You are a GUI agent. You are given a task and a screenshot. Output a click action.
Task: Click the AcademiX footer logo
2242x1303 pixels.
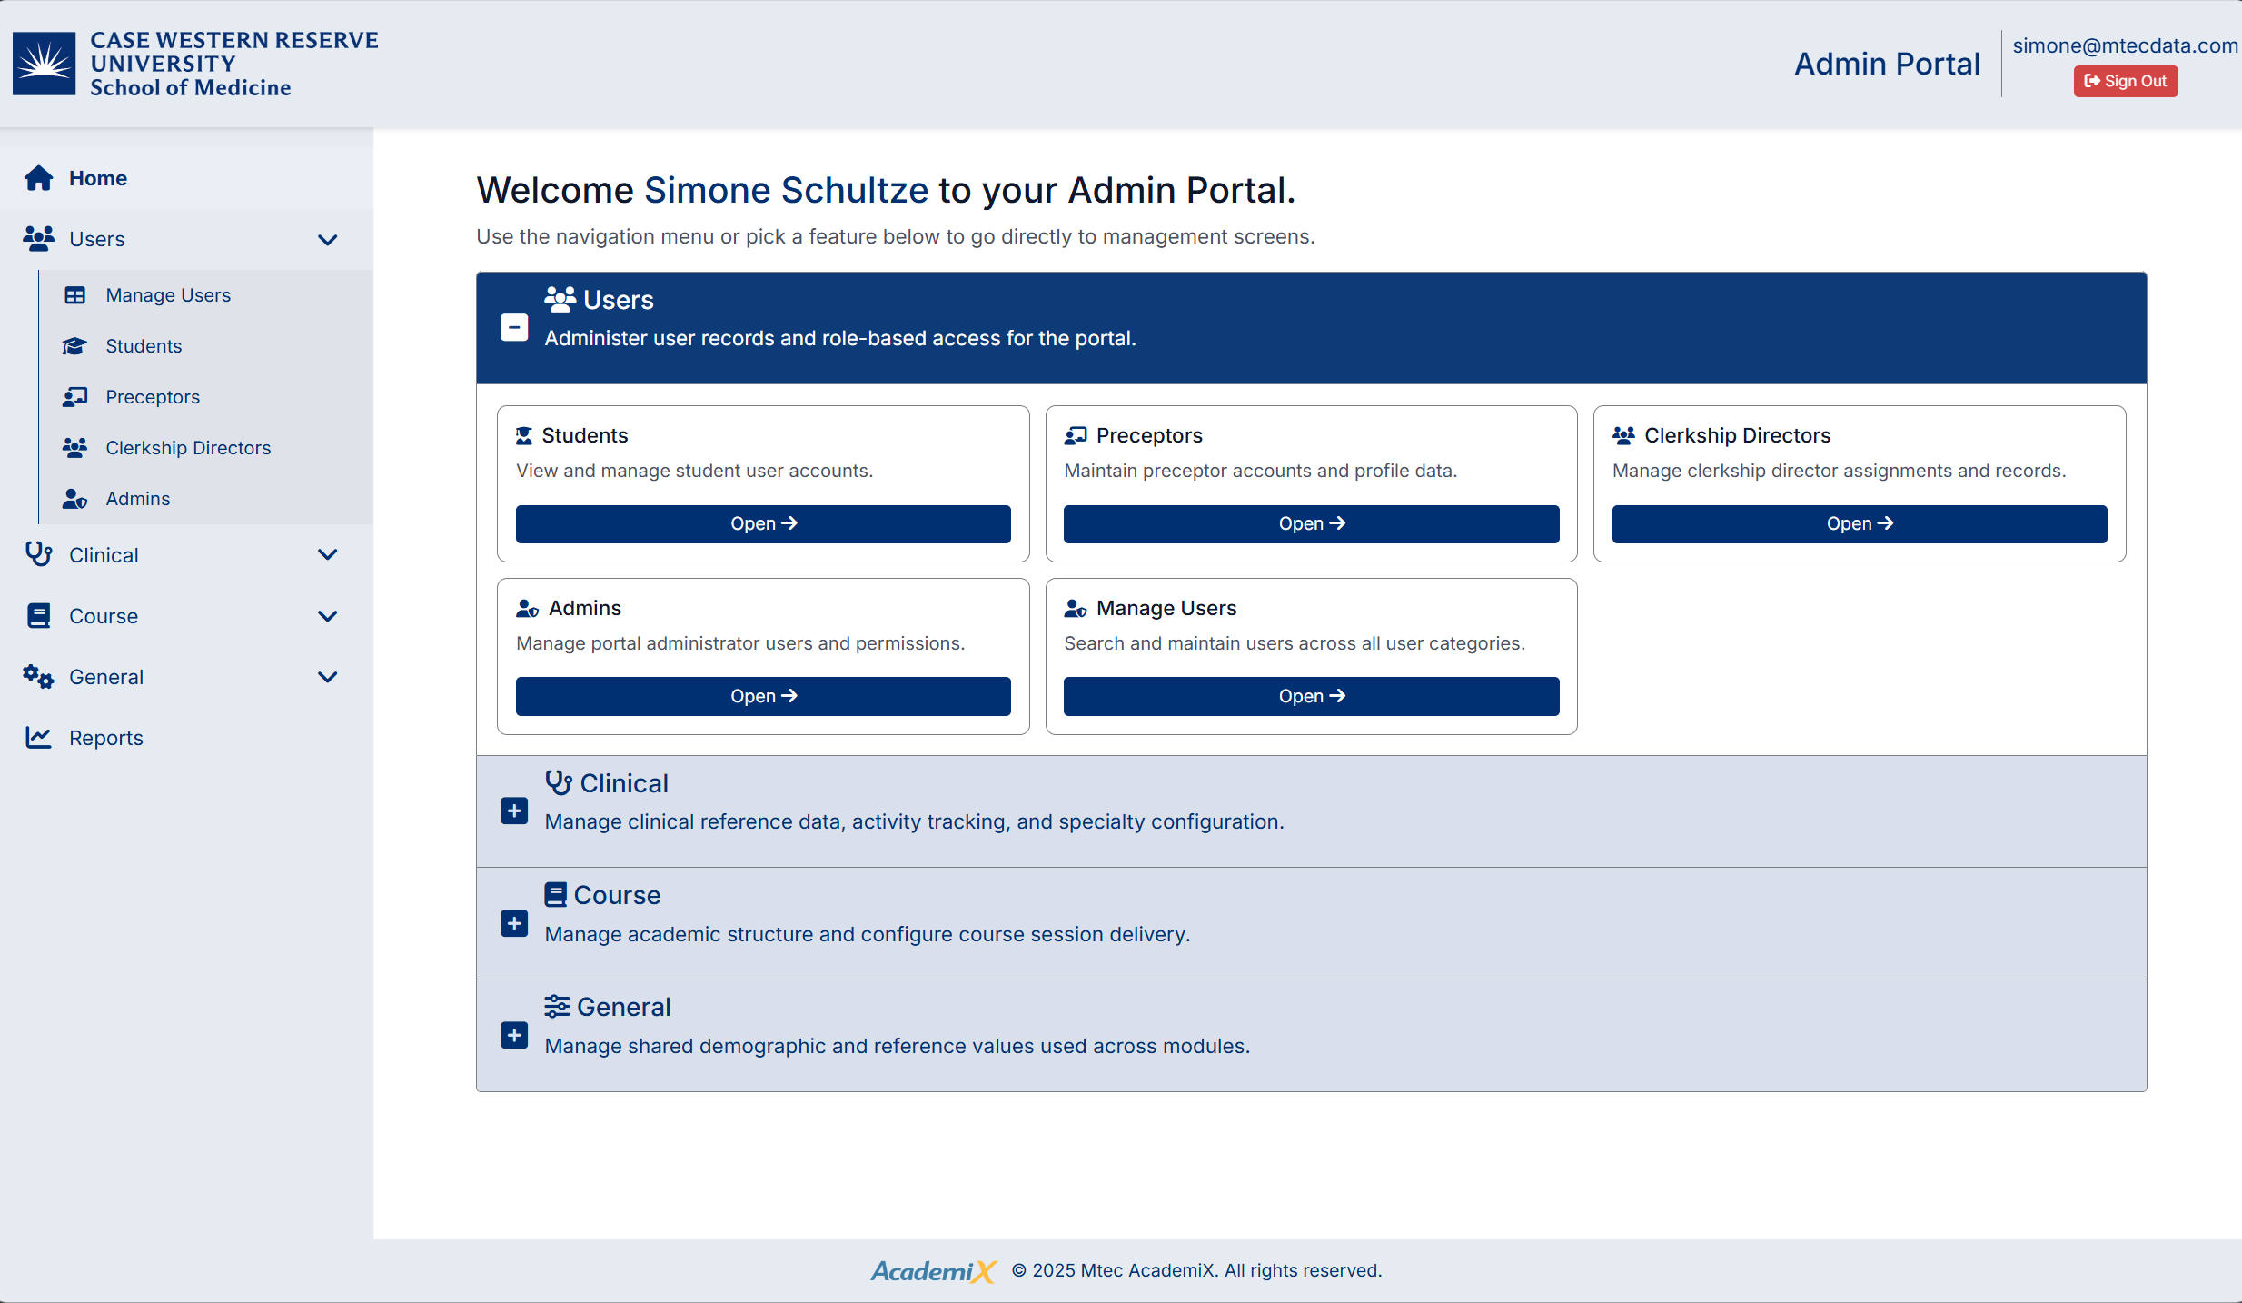tap(933, 1270)
